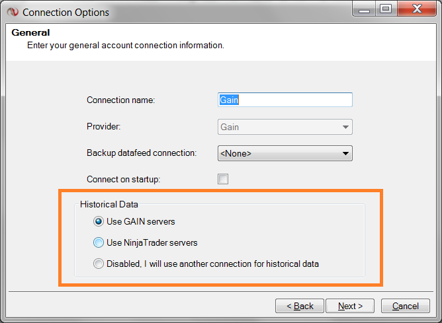Screen dimensions: 442x323
Task: Click the Connection name label
Action: click(x=120, y=100)
